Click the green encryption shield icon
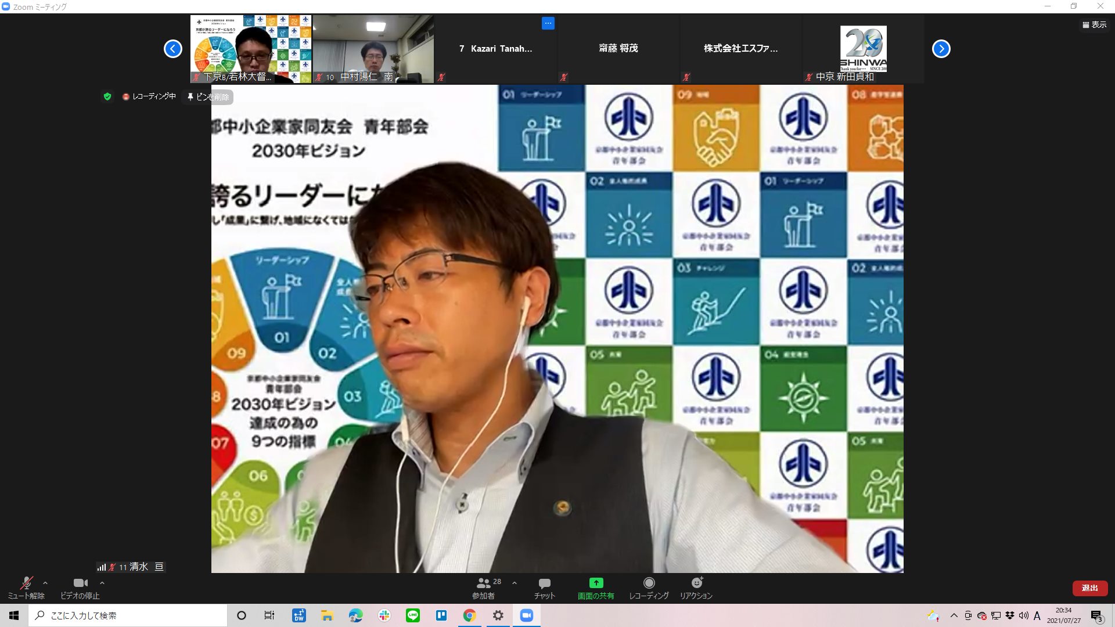Screen dimensions: 1115x627 pyautogui.click(x=107, y=96)
